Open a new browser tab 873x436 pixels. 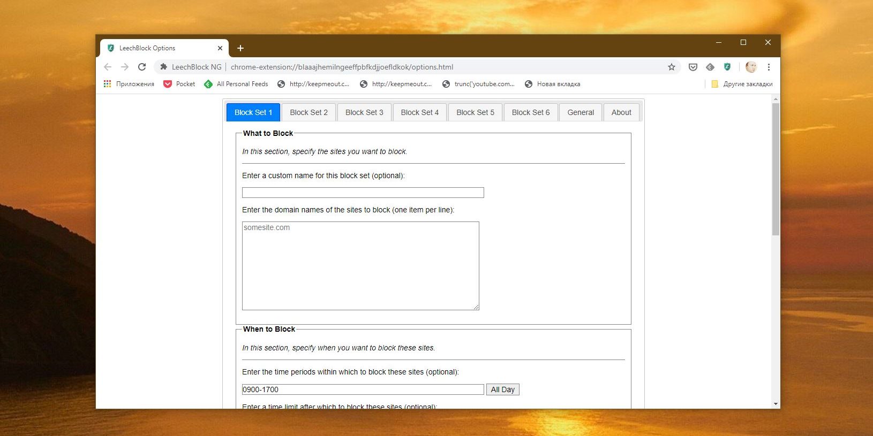pyautogui.click(x=240, y=48)
